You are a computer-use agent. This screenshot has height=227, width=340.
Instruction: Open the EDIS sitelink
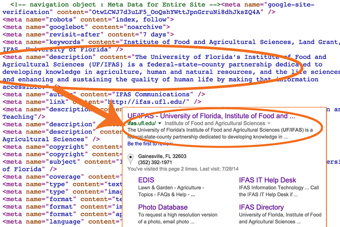click(x=146, y=180)
